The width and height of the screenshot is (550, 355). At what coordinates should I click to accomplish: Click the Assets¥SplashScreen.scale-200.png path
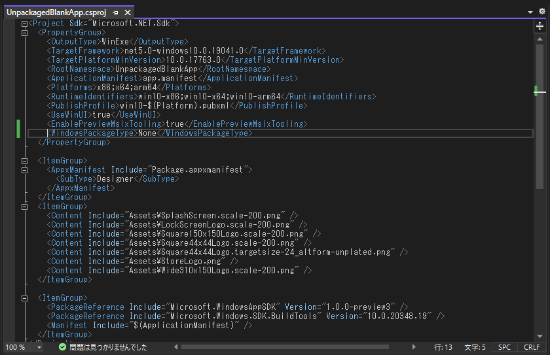point(205,215)
